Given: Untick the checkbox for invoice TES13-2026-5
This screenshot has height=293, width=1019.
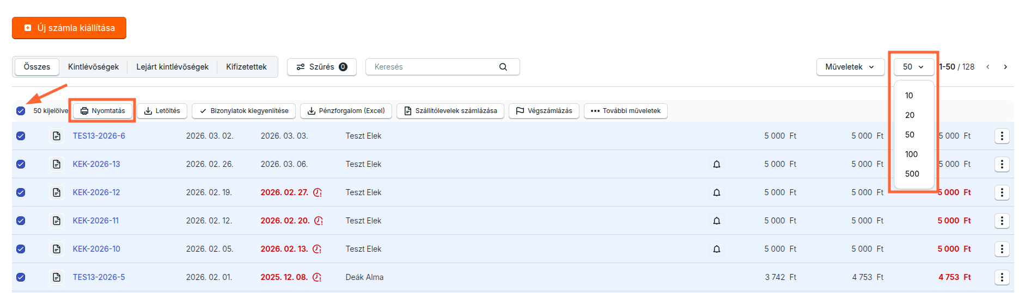Looking at the screenshot, I should click(x=21, y=277).
